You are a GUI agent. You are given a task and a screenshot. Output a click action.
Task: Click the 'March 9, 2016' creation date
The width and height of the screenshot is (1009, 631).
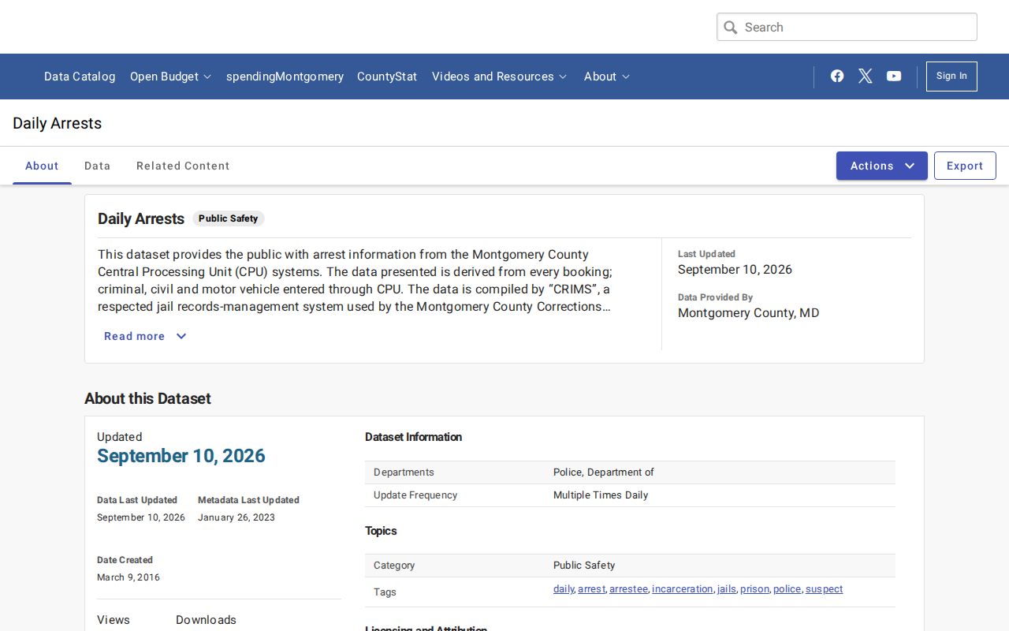click(x=128, y=577)
